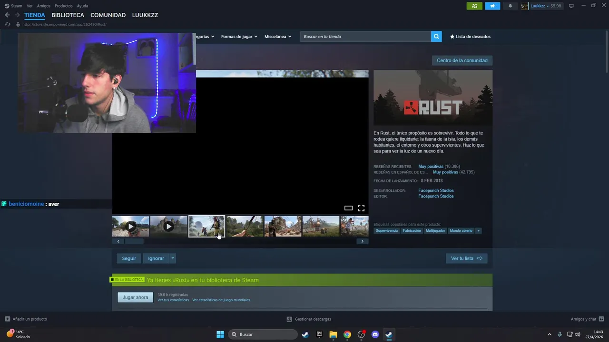609x342 pixels.
Task: Open File Explorer from taskbar
Action: (x=333, y=334)
